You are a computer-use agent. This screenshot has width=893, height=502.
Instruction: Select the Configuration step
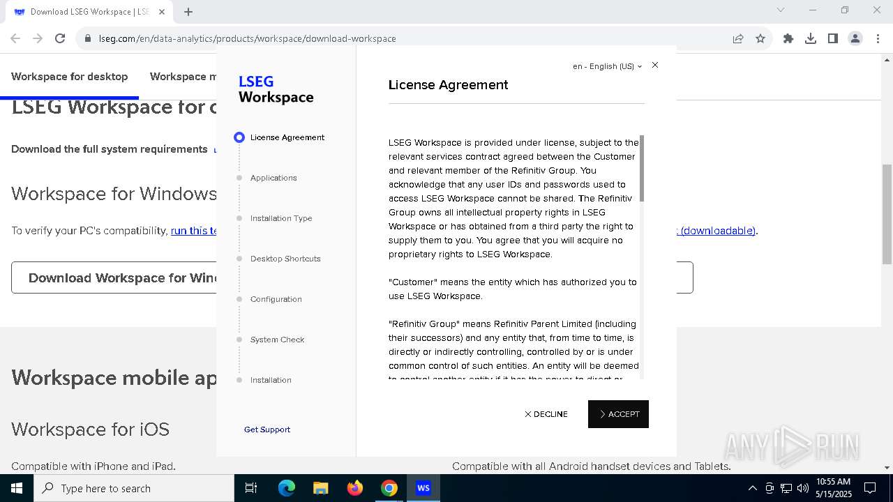click(x=269, y=299)
